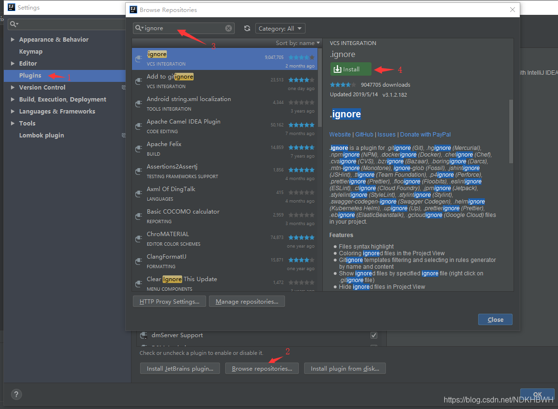558x409 pixels.
Task: Click Install JetBrains plugin button
Action: pyautogui.click(x=180, y=368)
